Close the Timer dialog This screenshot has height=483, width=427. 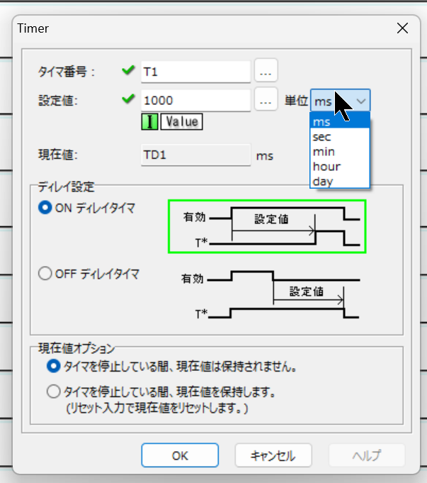point(402,28)
